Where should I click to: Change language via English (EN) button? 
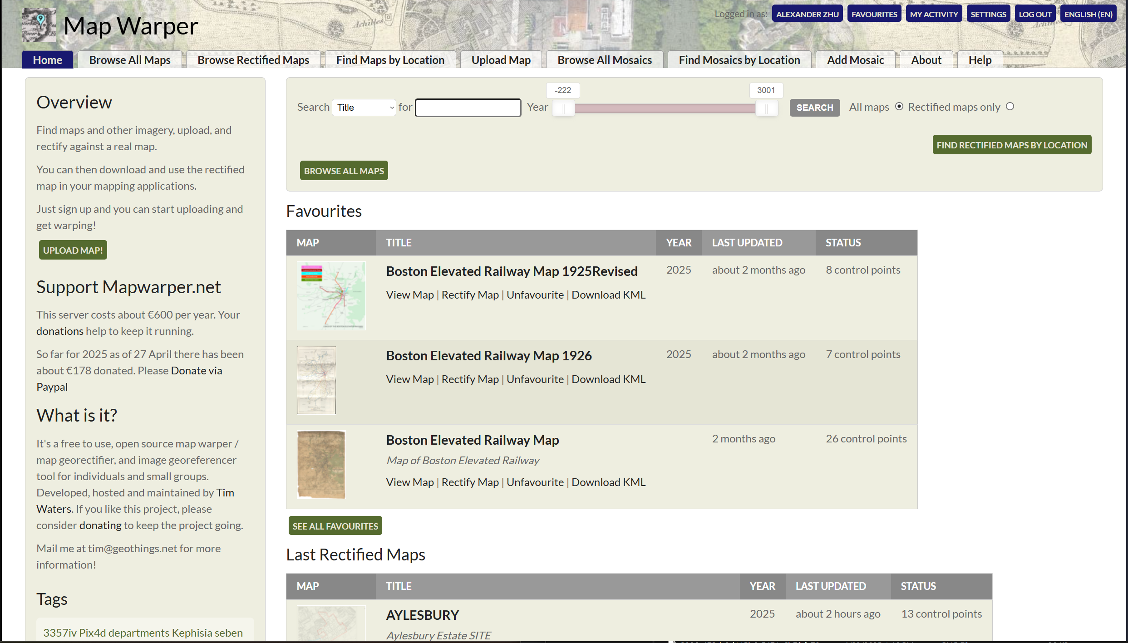click(x=1089, y=14)
